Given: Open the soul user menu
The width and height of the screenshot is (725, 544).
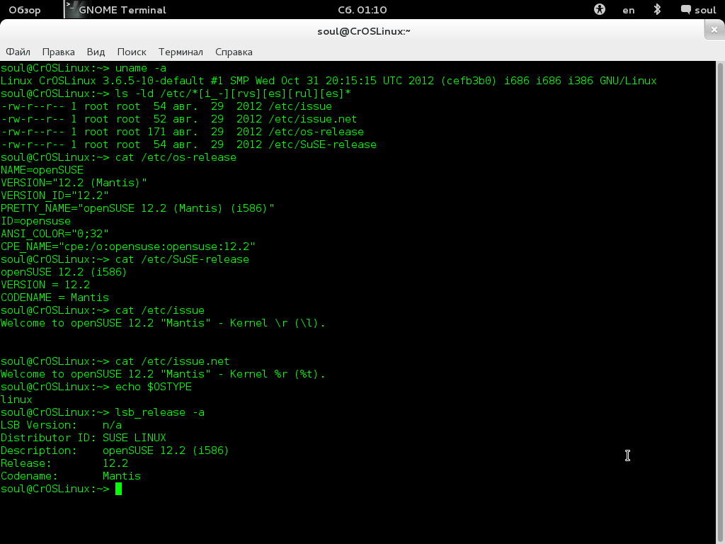Looking at the screenshot, I should pyautogui.click(x=698, y=10).
